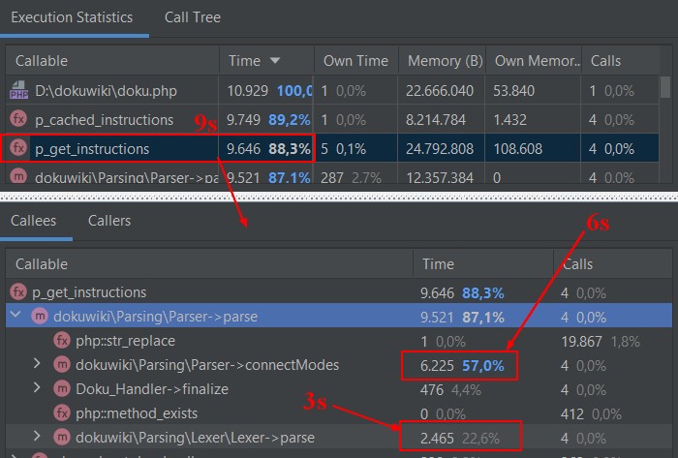Click the PHP file icon beside doku.php
678x458 pixels.
[18, 91]
